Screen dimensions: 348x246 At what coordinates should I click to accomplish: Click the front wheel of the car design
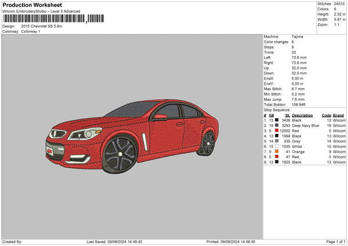(121, 153)
